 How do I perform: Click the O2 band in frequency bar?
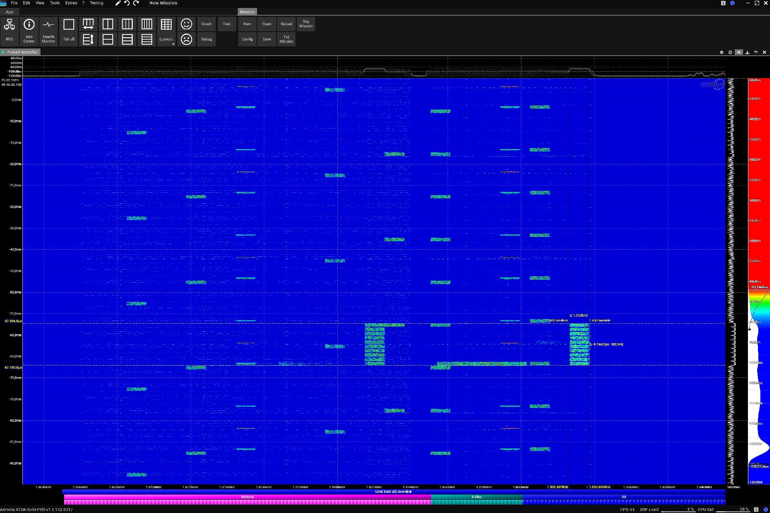pos(624,497)
